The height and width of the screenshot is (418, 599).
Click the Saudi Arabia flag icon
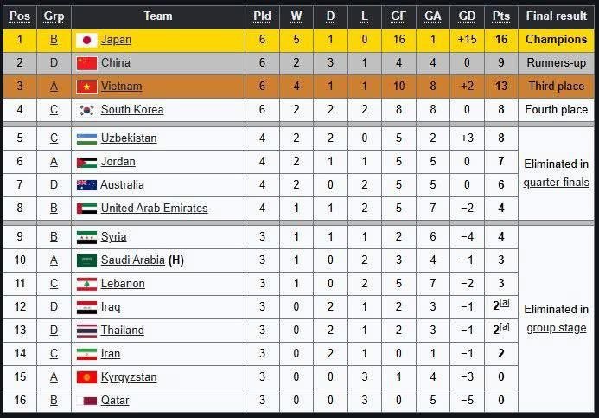[86, 260]
